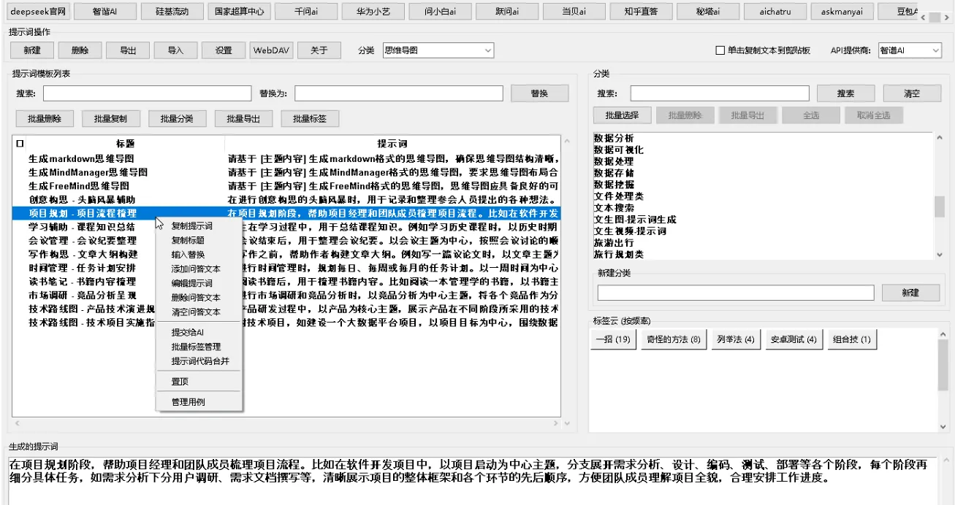Toggle the select-all checkbox in 标题 header
Viewport: 955px width, 505px height.
(x=20, y=144)
